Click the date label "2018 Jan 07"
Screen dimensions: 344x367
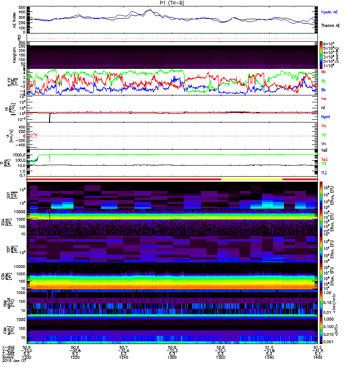click(14, 361)
